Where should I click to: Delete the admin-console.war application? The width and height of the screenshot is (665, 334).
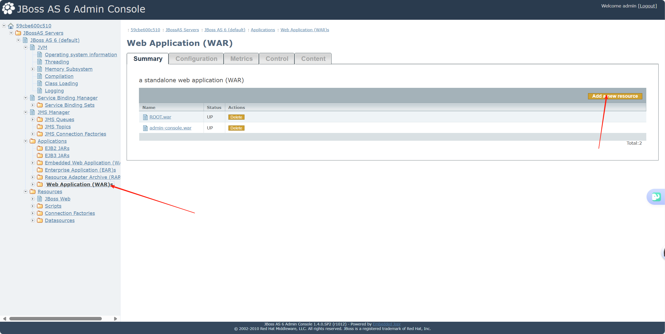pos(236,128)
